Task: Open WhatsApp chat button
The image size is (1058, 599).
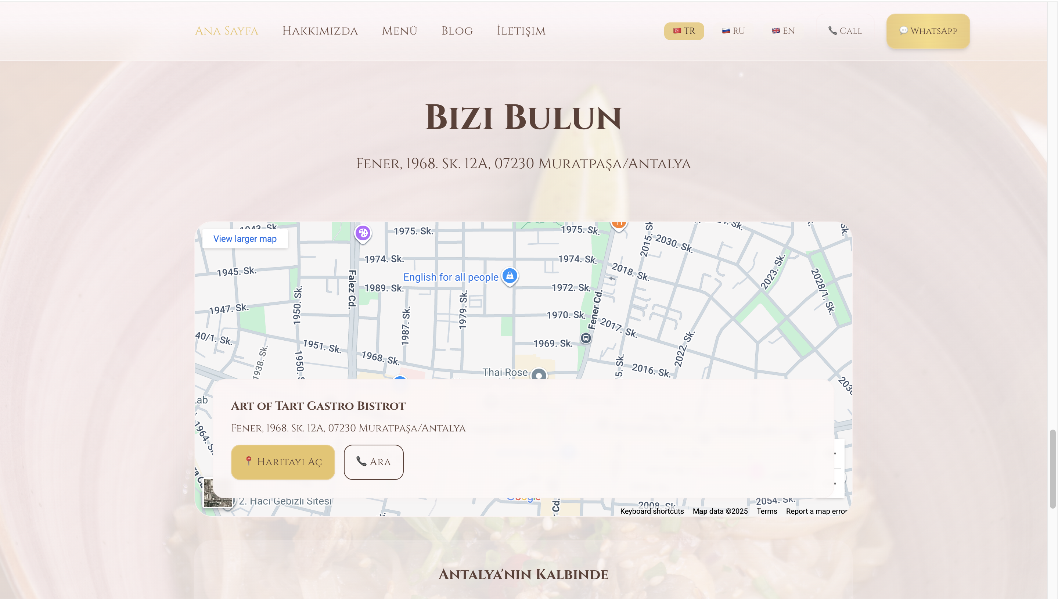Action: [928, 31]
